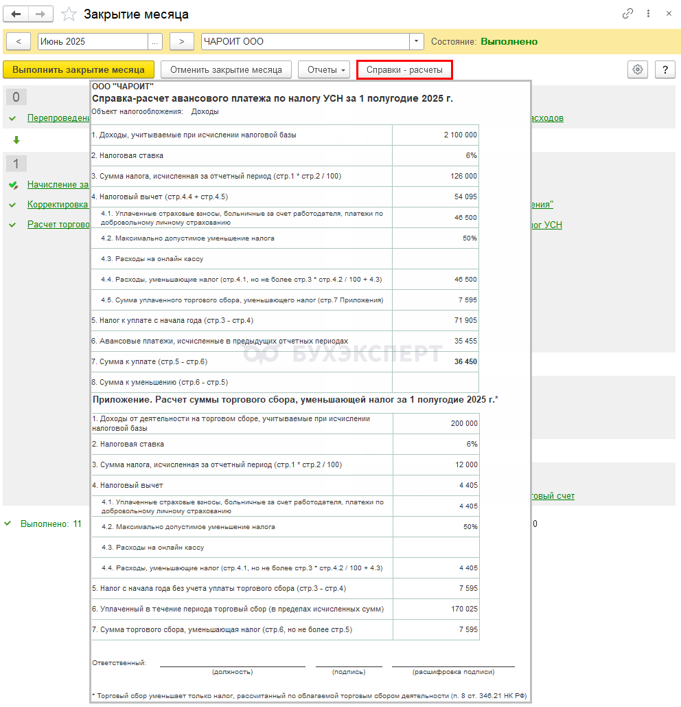Screen dimensions: 681x707
Task: Click the Приложение trade fee section heading
Action: coord(295,400)
